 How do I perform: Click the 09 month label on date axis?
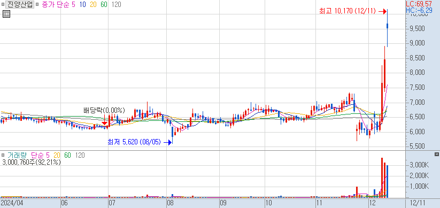pos(223,203)
